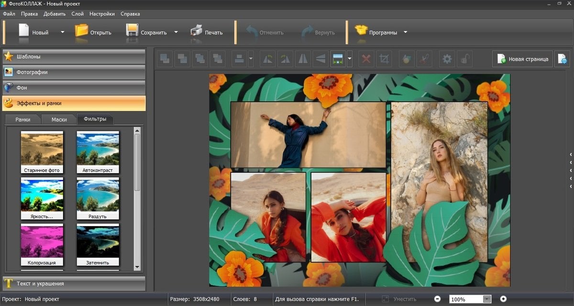This screenshot has height=306, width=574.
Task: Click the filters list scrollbar down arrow
Action: click(138, 267)
